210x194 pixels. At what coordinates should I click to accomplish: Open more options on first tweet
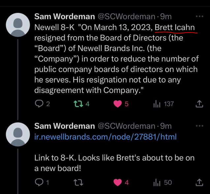tap(200, 16)
